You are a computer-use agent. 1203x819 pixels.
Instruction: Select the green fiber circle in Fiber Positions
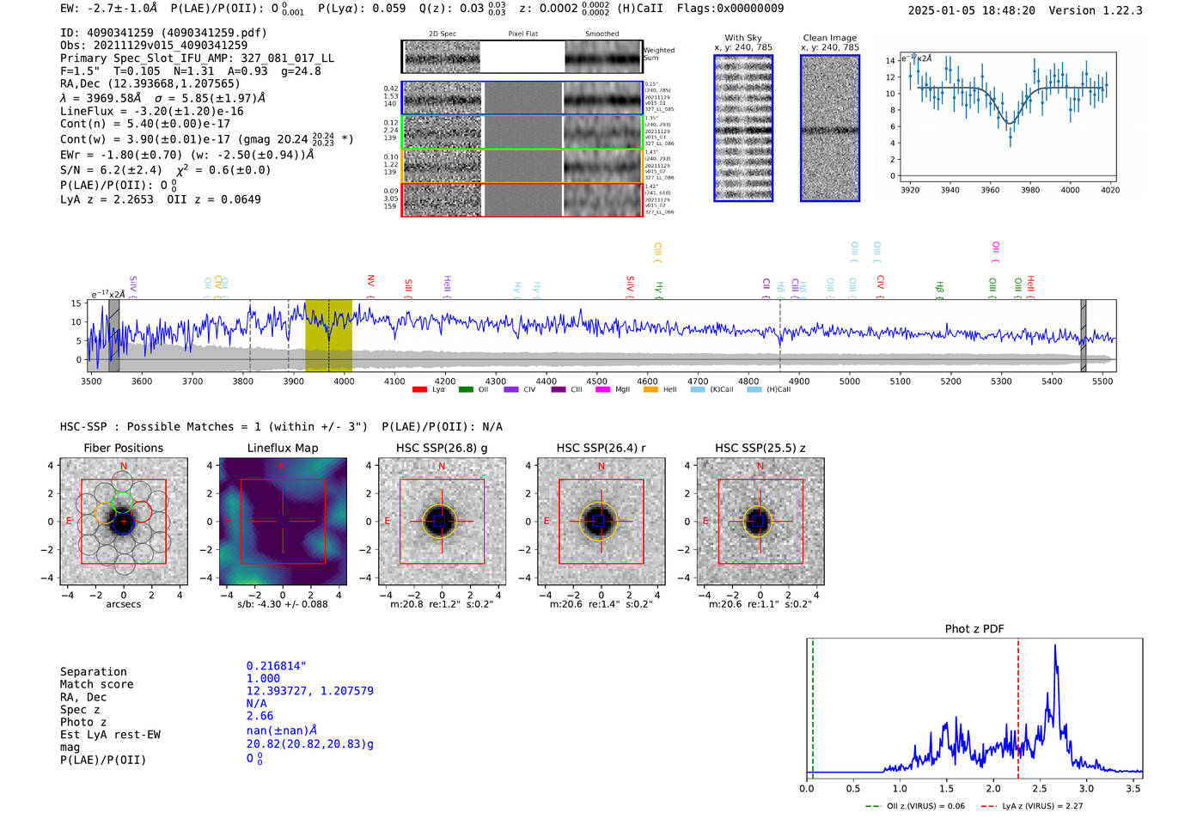click(122, 501)
